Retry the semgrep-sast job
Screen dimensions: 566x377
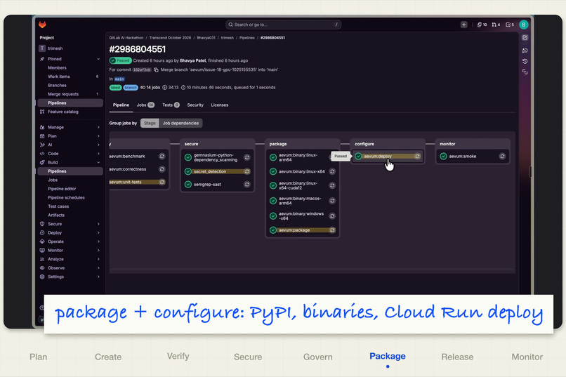click(247, 185)
